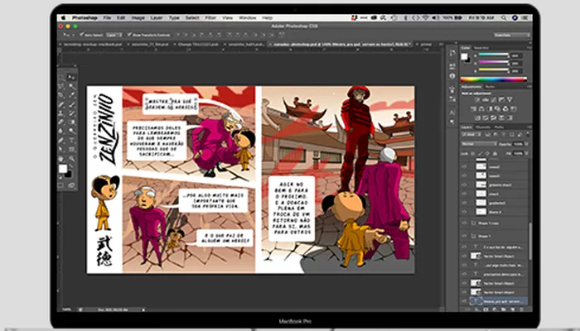Pick a color from the spectrum ramp
Image resolution: width=580 pixels, height=331 pixels.
pyautogui.click(x=493, y=79)
